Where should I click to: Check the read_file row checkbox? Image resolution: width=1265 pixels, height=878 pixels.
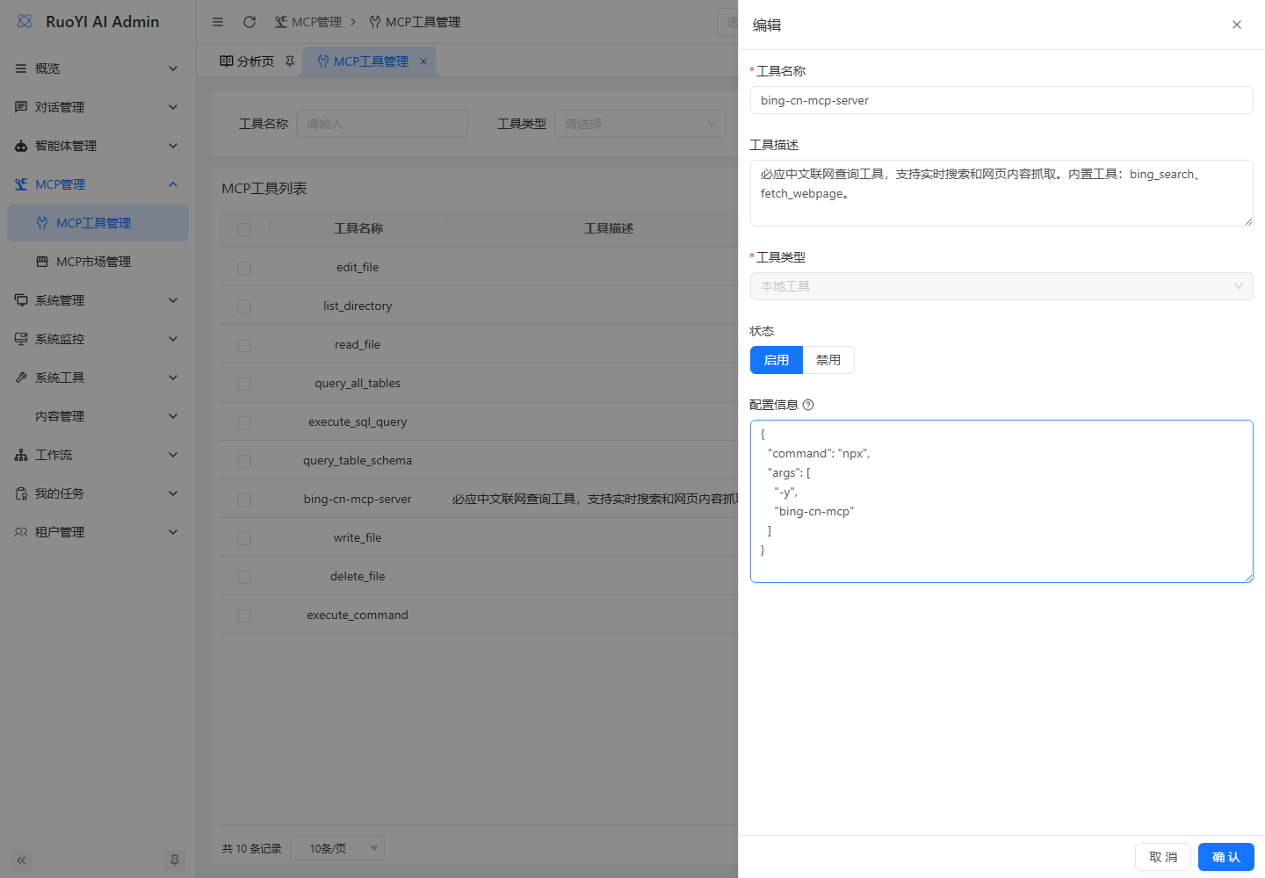tap(244, 345)
